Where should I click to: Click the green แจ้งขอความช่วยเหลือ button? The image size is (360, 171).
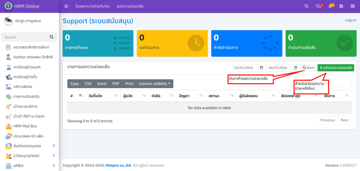(335, 68)
